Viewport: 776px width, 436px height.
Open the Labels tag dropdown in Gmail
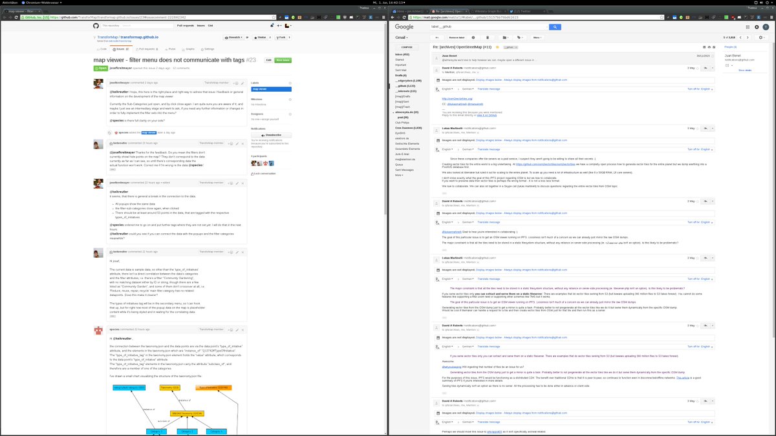point(519,37)
